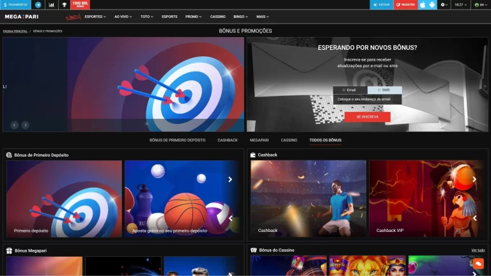This screenshot has height=276, width=491.
Task: Expand the Esportes menu
Action: pyautogui.click(x=95, y=17)
